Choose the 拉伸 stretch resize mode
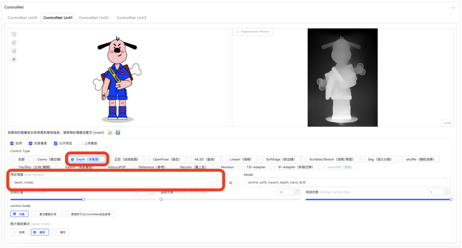 [19, 232]
